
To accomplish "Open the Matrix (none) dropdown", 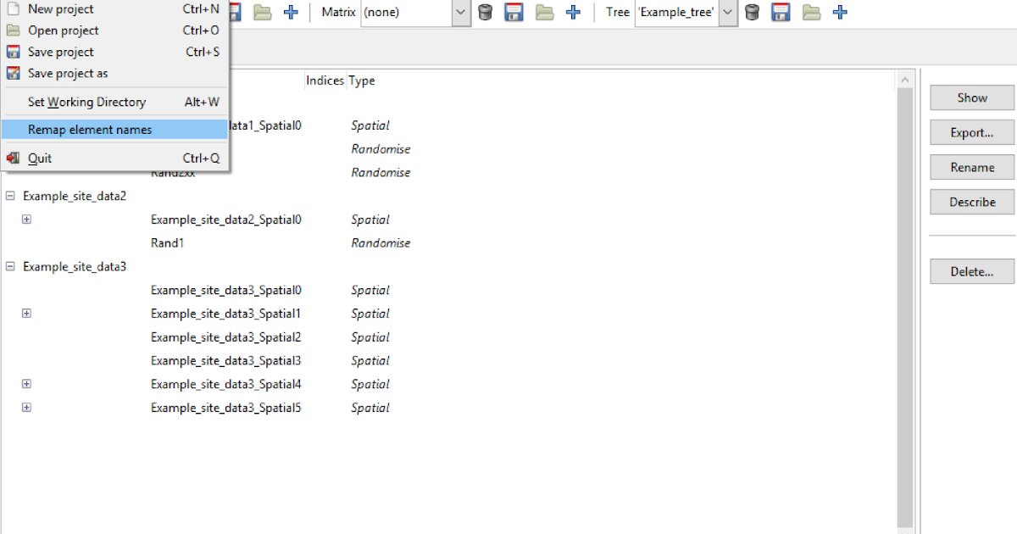I will tap(460, 13).
